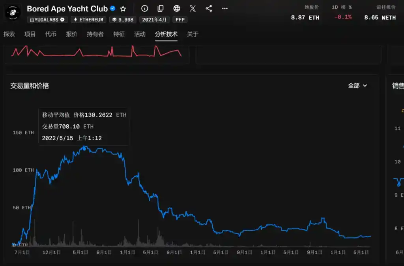Click the 9,998 items tag
This screenshot has width=404, height=266.
point(123,20)
